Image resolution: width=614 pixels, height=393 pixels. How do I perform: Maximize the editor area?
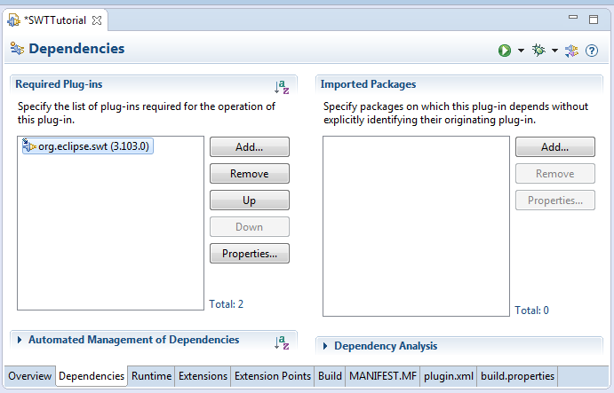(594, 20)
